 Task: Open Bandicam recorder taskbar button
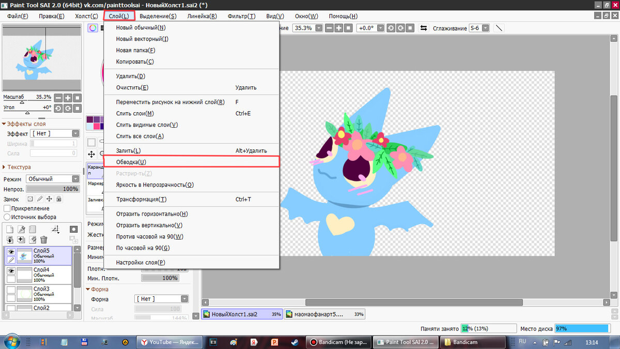click(x=338, y=342)
